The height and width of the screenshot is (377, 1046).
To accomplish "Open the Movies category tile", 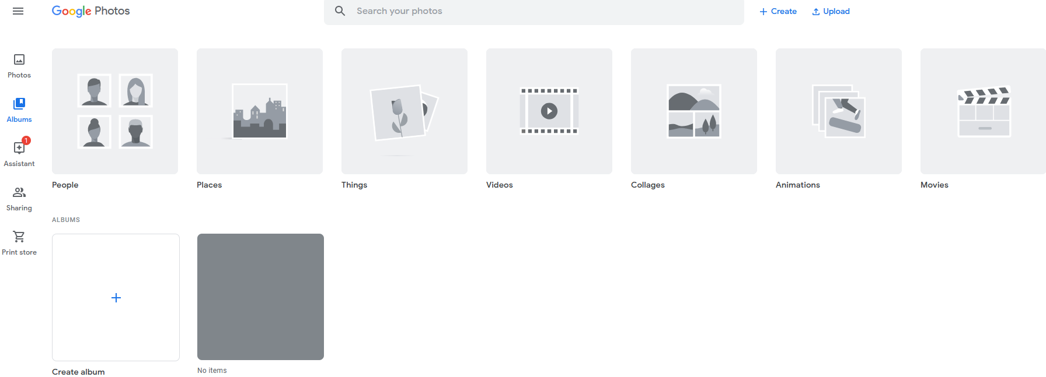I will [983, 111].
